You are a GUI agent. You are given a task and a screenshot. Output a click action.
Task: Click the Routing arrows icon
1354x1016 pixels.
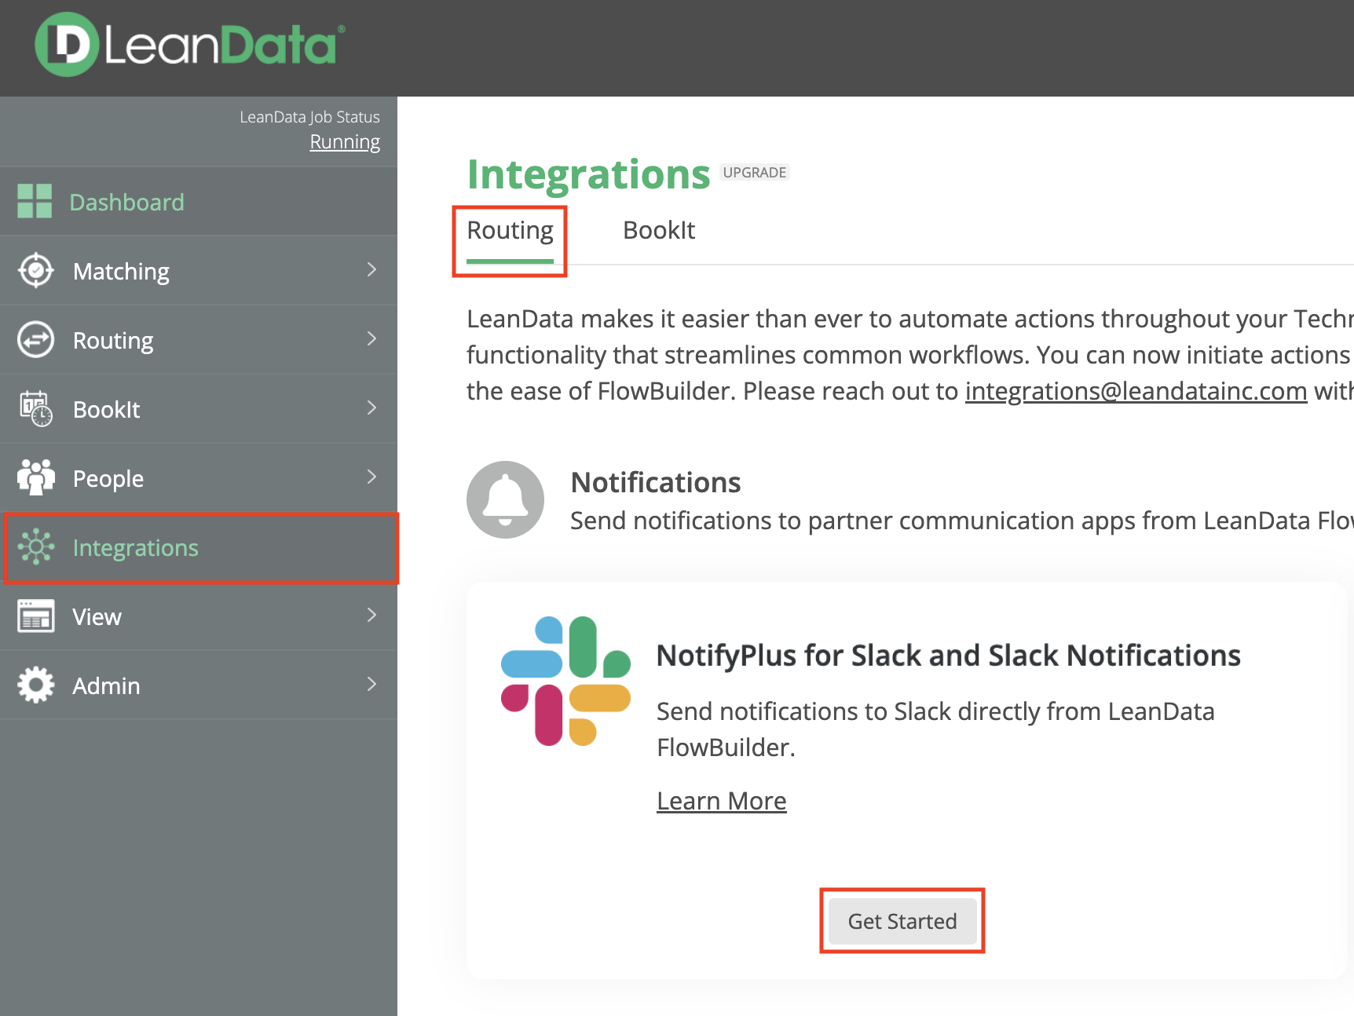(36, 340)
